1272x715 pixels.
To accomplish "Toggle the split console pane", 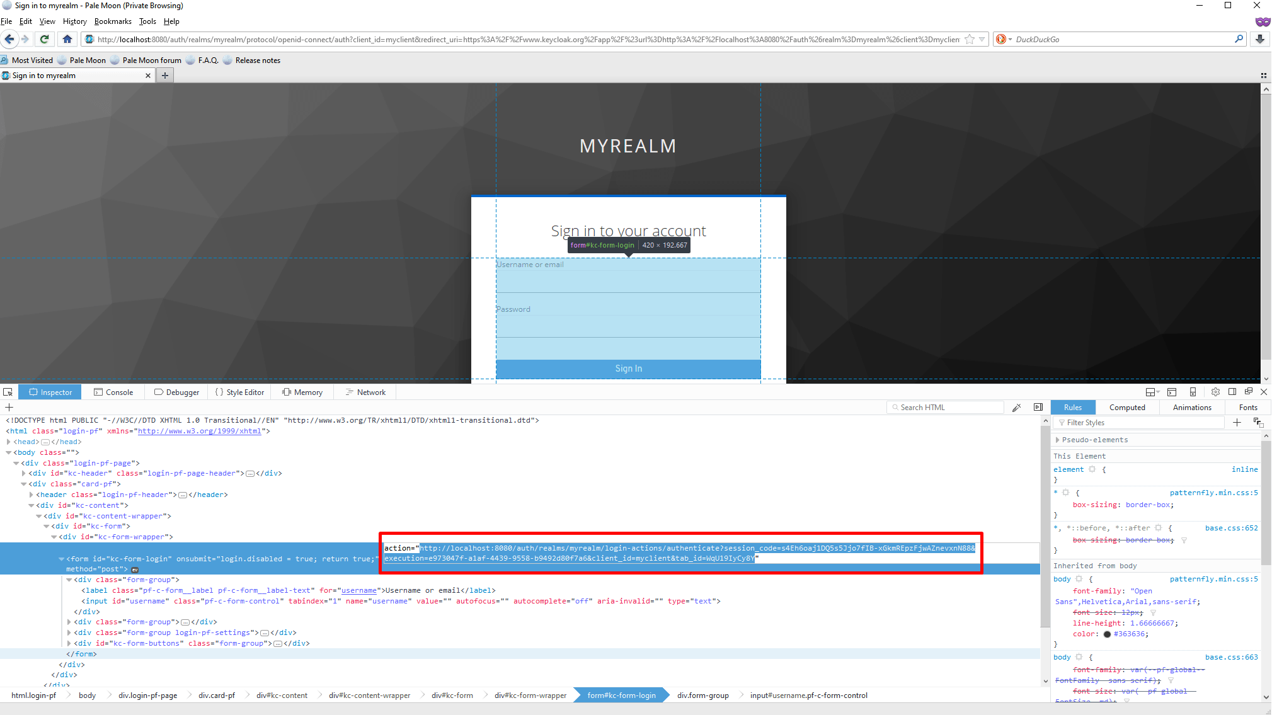I will [1172, 391].
